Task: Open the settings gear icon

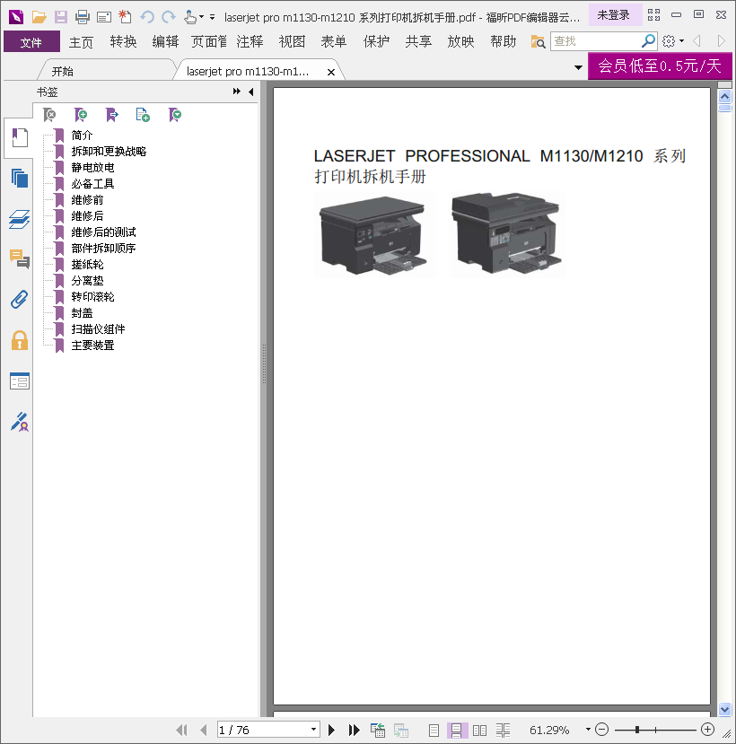Action: coord(669,41)
